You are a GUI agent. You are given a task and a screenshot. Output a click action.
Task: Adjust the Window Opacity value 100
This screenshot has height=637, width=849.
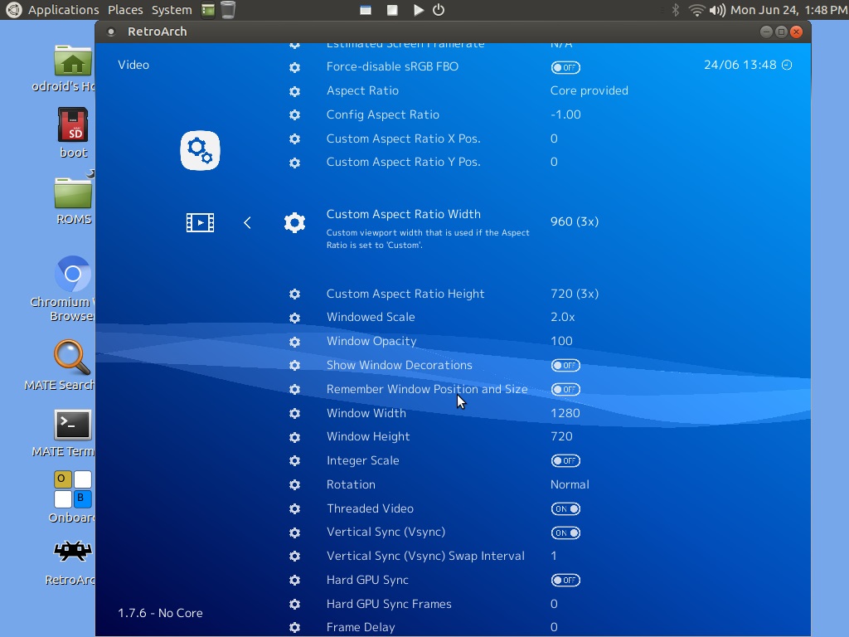click(x=561, y=341)
